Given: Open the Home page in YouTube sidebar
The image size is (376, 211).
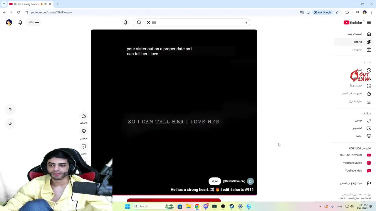Looking at the screenshot, I should [354, 34].
